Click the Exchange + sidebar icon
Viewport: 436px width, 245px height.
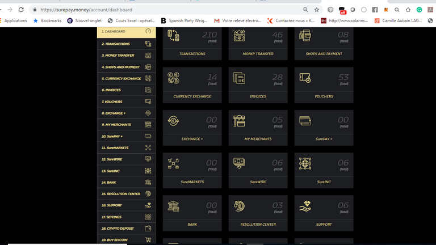coord(148,113)
